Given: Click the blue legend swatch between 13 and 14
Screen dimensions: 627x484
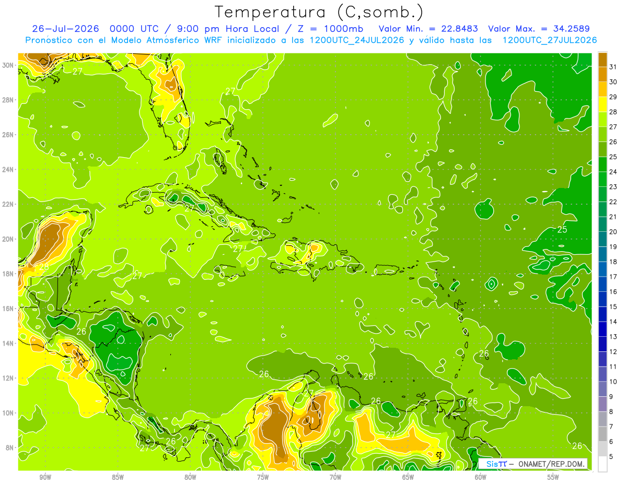Looking at the screenshot, I should pos(602,329).
